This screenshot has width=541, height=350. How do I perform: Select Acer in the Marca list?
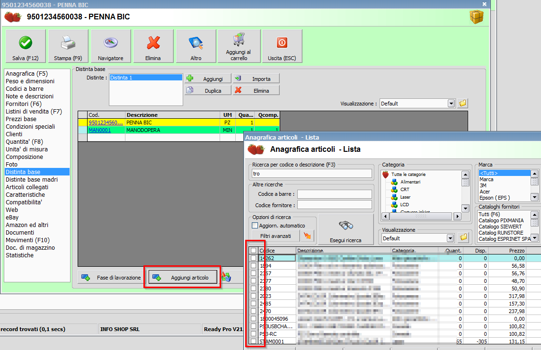[x=484, y=192]
